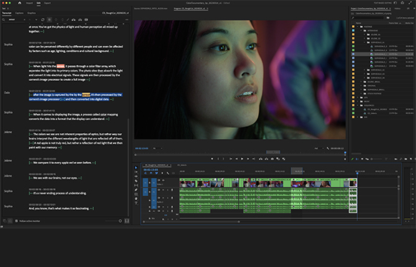Collapse the INTERVIEWS bin
This screenshot has width=416, height=267.
pyautogui.click(x=361, y=31)
